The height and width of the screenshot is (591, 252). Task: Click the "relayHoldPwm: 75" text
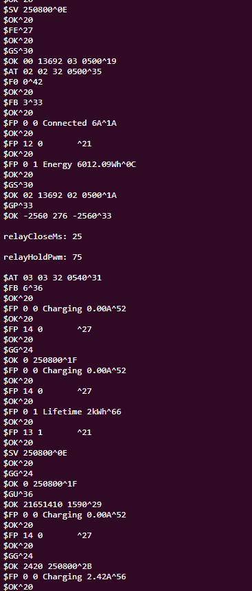(43, 257)
